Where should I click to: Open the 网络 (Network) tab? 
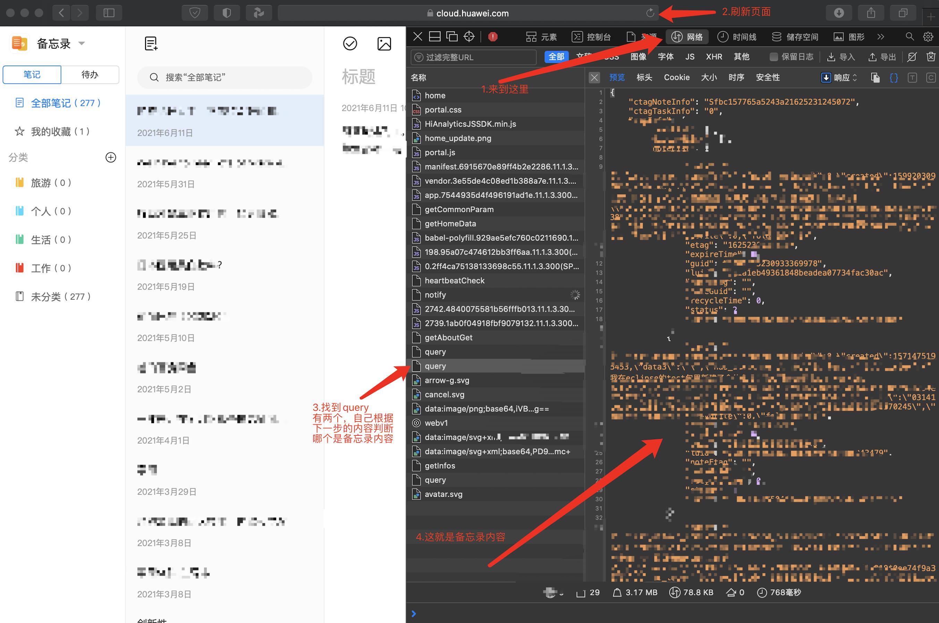687,37
